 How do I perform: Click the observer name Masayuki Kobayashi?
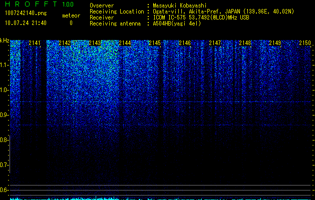(x=180, y=5)
